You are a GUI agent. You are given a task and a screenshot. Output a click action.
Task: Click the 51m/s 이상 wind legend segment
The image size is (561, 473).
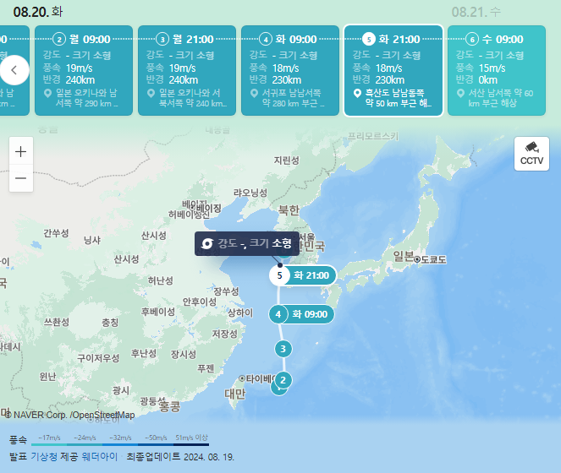pyautogui.click(x=191, y=441)
